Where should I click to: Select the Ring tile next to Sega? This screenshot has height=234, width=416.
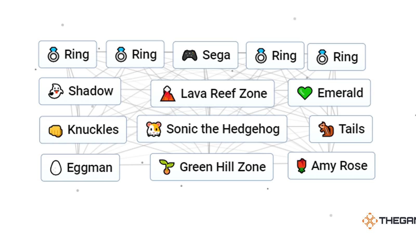click(x=275, y=55)
